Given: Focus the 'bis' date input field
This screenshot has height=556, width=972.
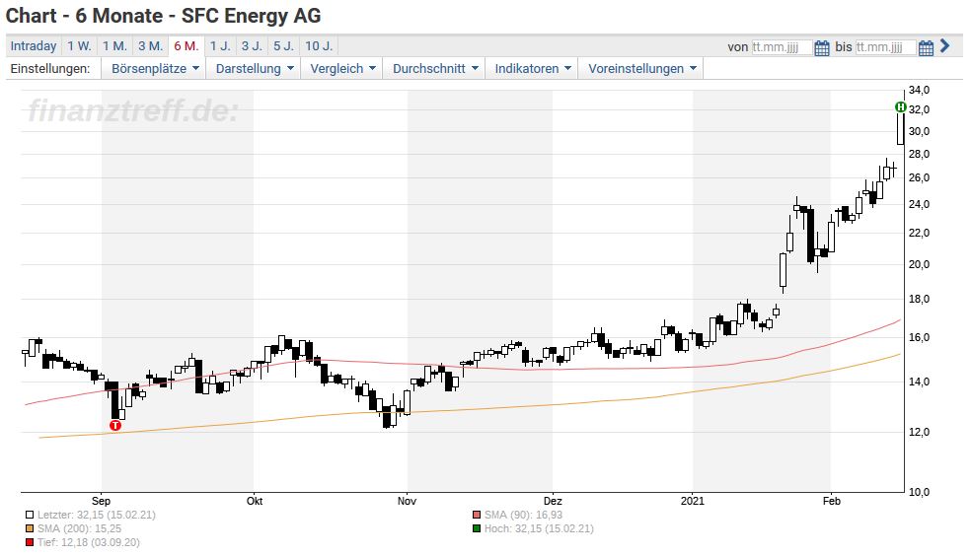Looking at the screenshot, I should (885, 47).
